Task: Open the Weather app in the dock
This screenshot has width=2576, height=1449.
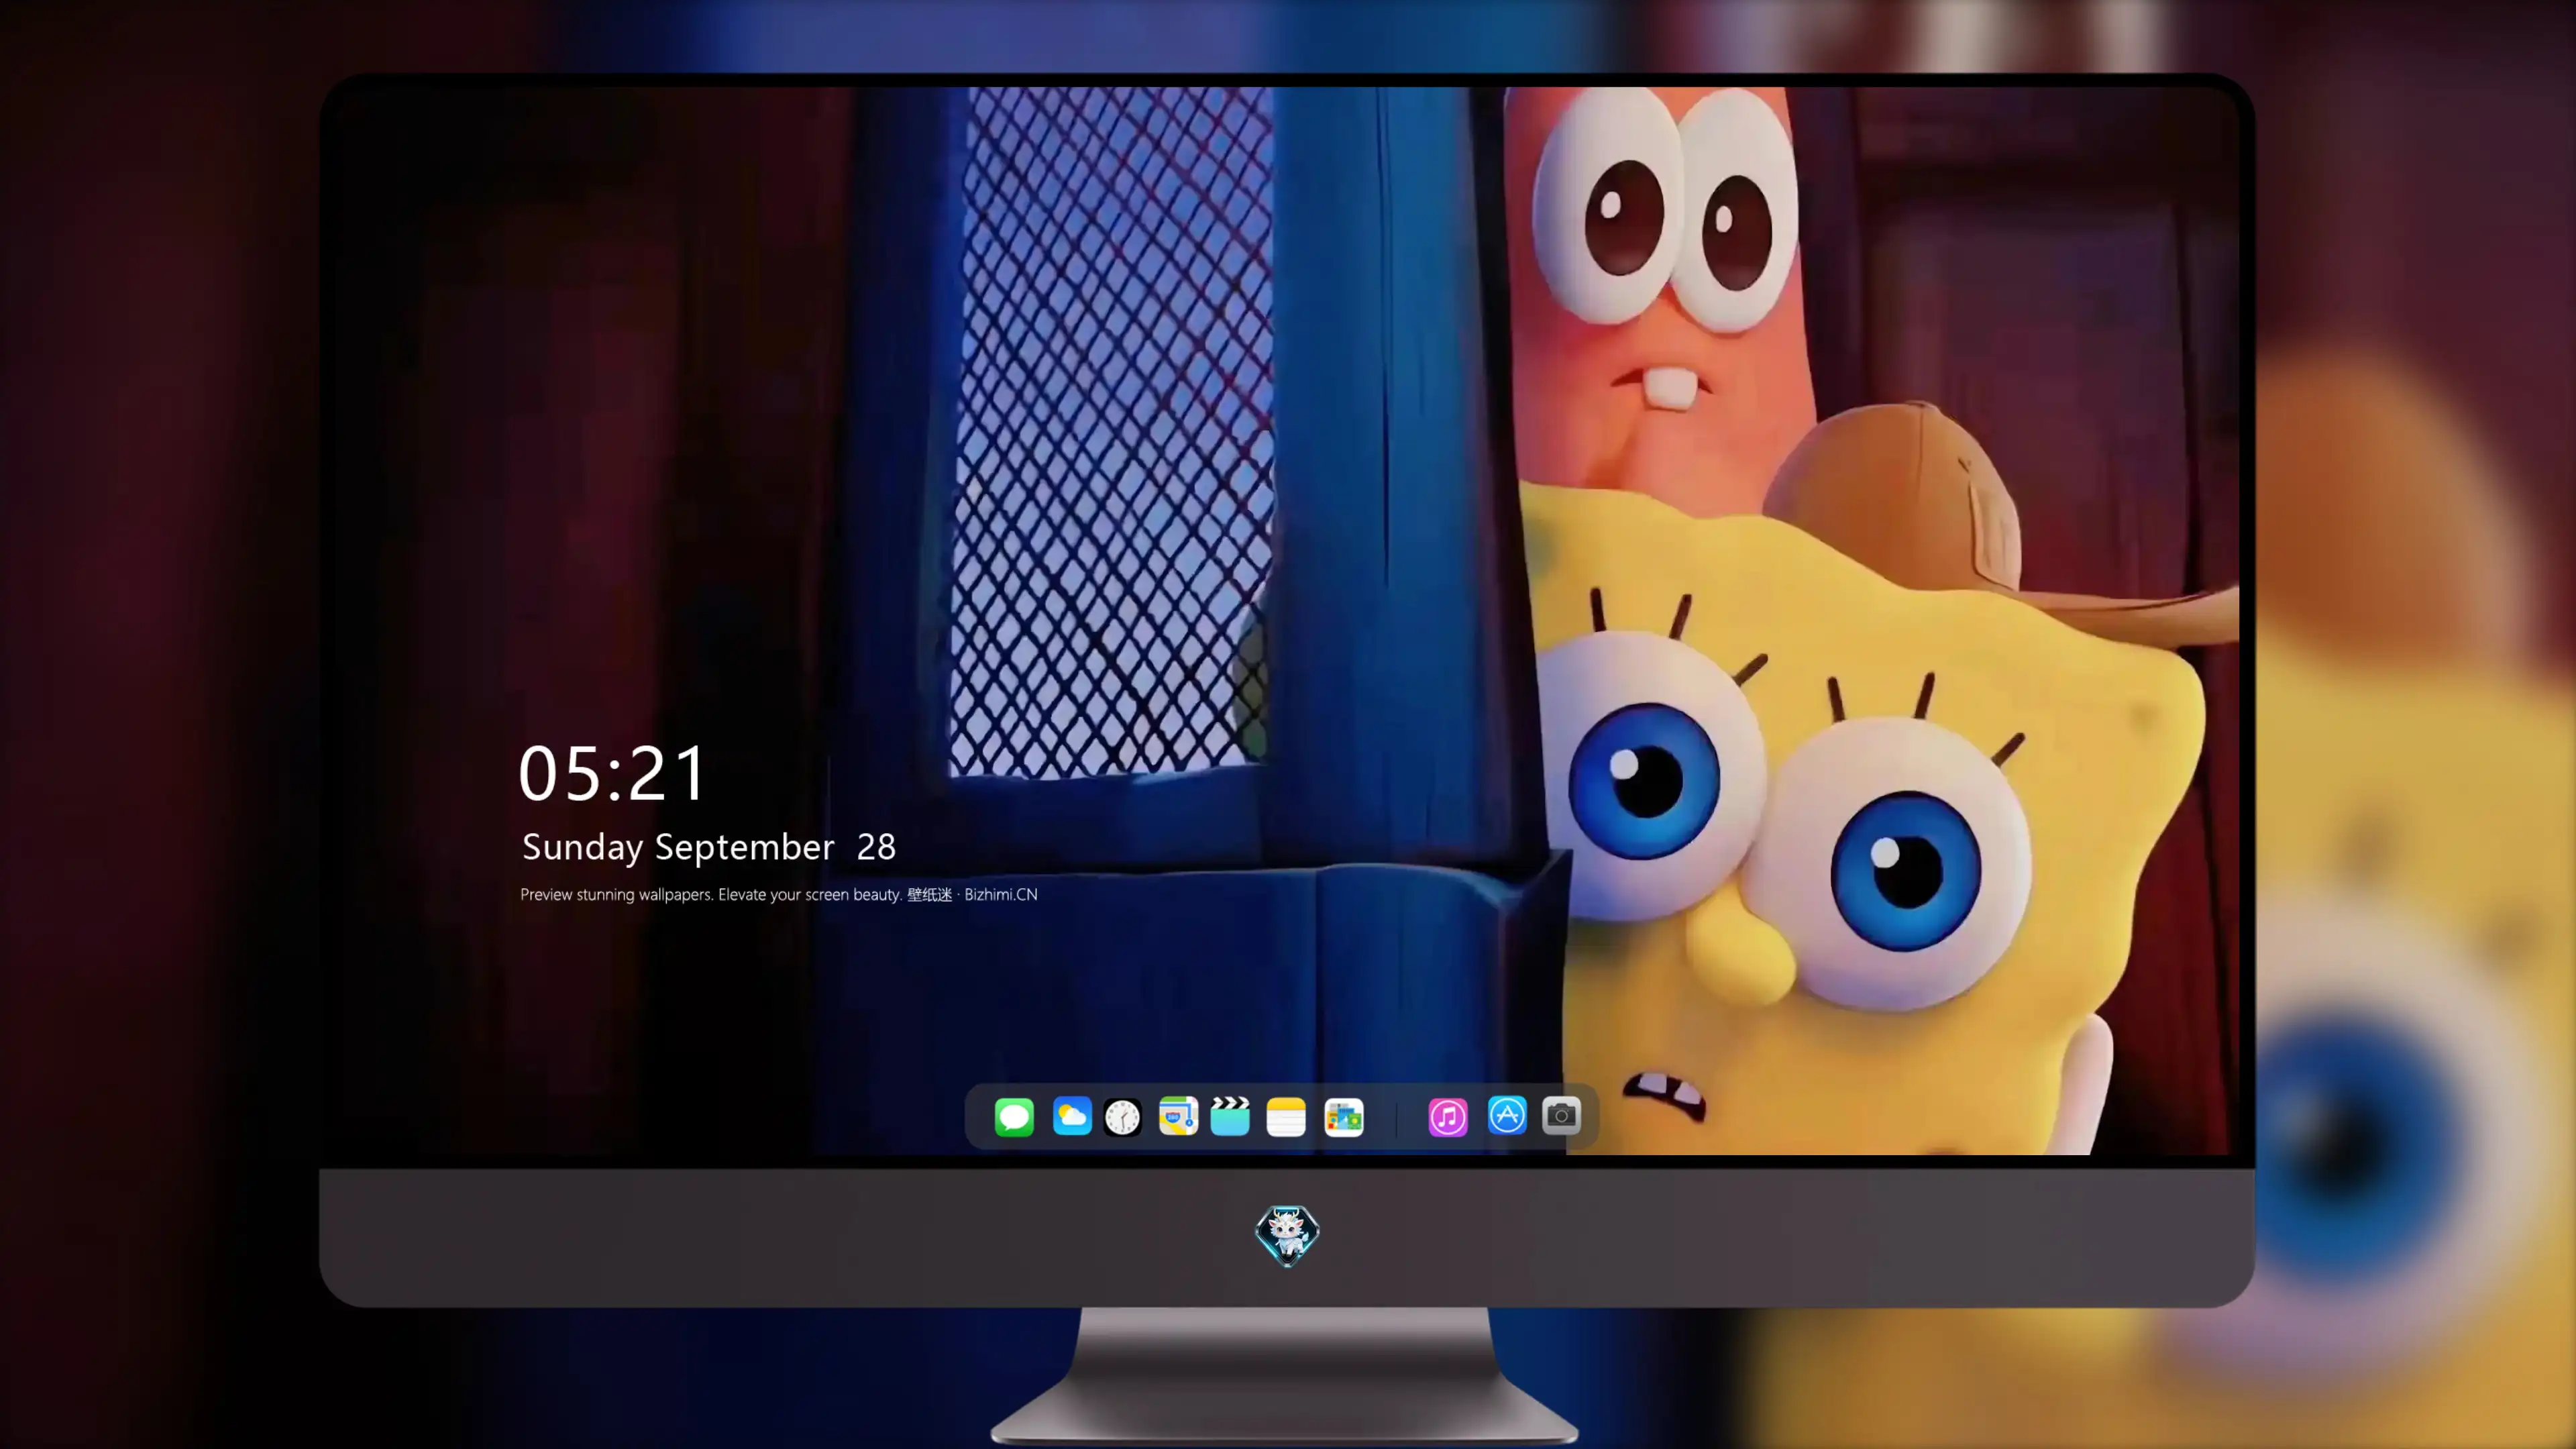Action: pos(1071,1116)
